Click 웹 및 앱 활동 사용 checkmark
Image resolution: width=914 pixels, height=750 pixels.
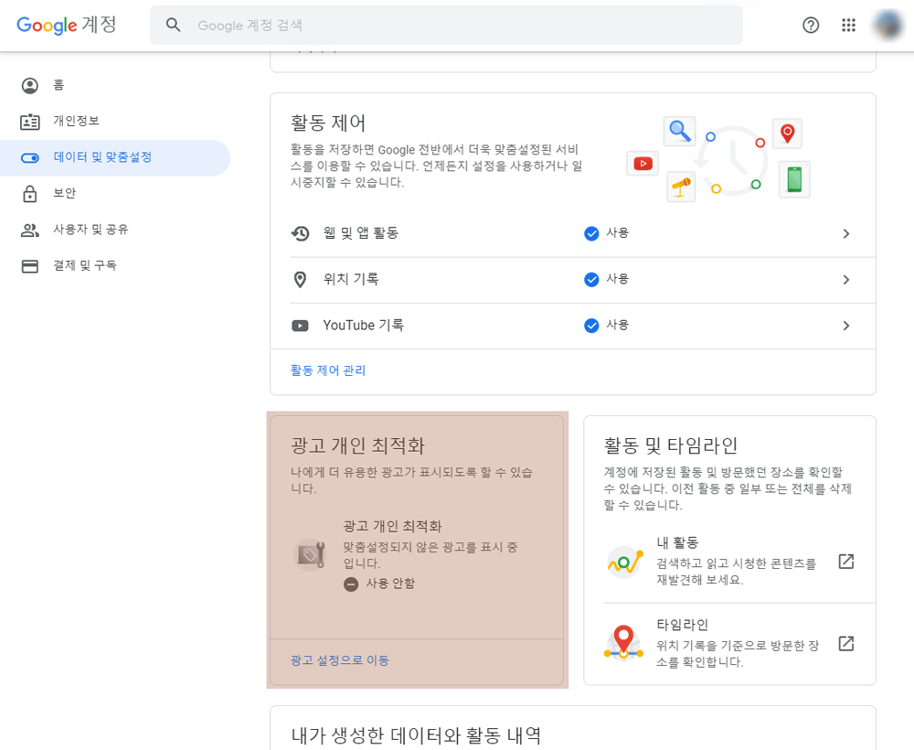tap(591, 233)
